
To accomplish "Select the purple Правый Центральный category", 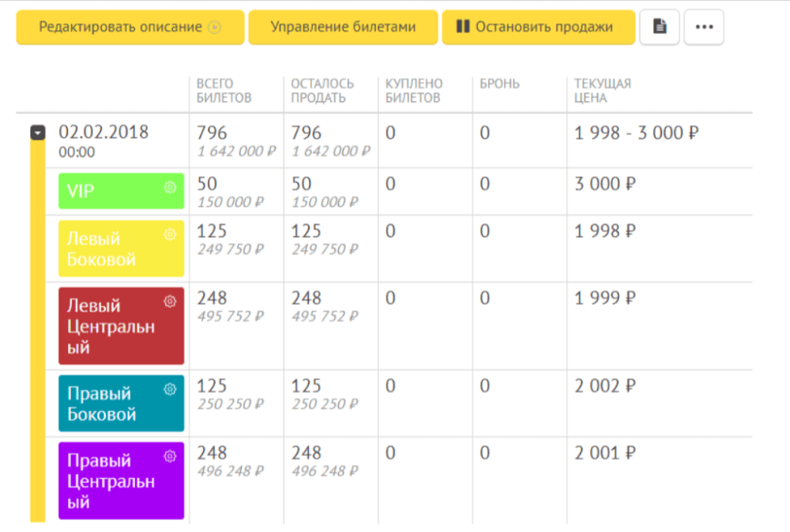I will tap(121, 481).
